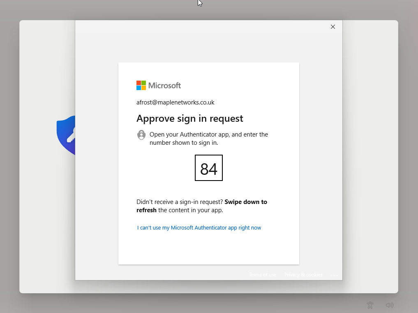Open the accessibility options icon

370,305
